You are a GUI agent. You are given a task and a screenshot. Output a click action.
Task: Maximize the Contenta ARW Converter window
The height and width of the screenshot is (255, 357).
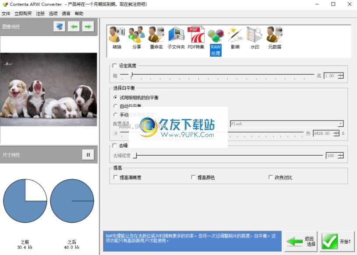click(x=333, y=4)
